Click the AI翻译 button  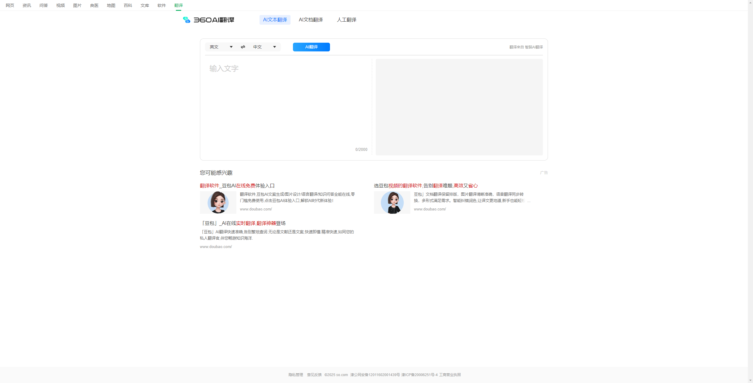click(311, 47)
